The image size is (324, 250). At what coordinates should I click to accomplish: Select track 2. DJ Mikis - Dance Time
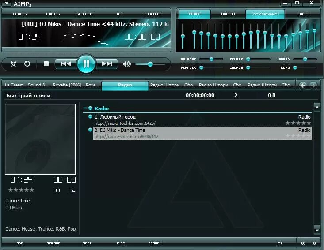coord(202,133)
